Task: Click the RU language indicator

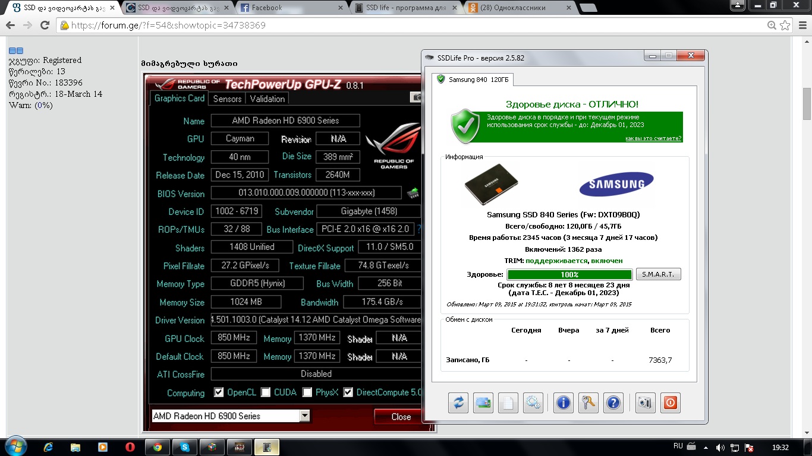Action: tap(678, 446)
